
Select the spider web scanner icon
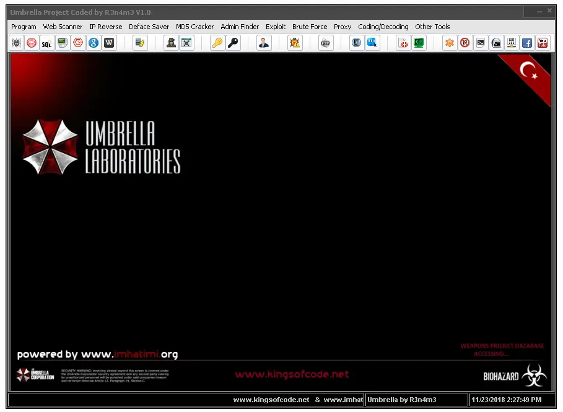click(x=15, y=42)
